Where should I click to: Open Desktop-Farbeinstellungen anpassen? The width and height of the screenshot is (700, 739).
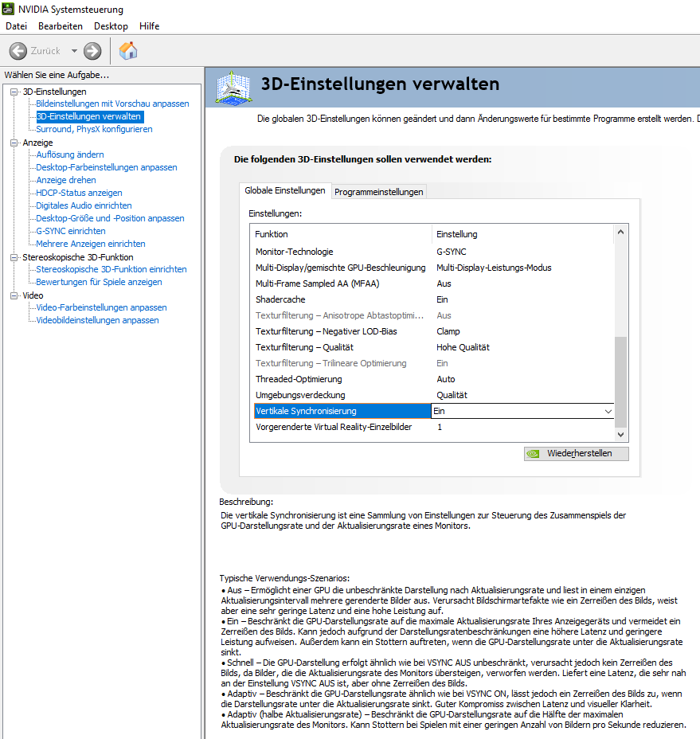(107, 167)
